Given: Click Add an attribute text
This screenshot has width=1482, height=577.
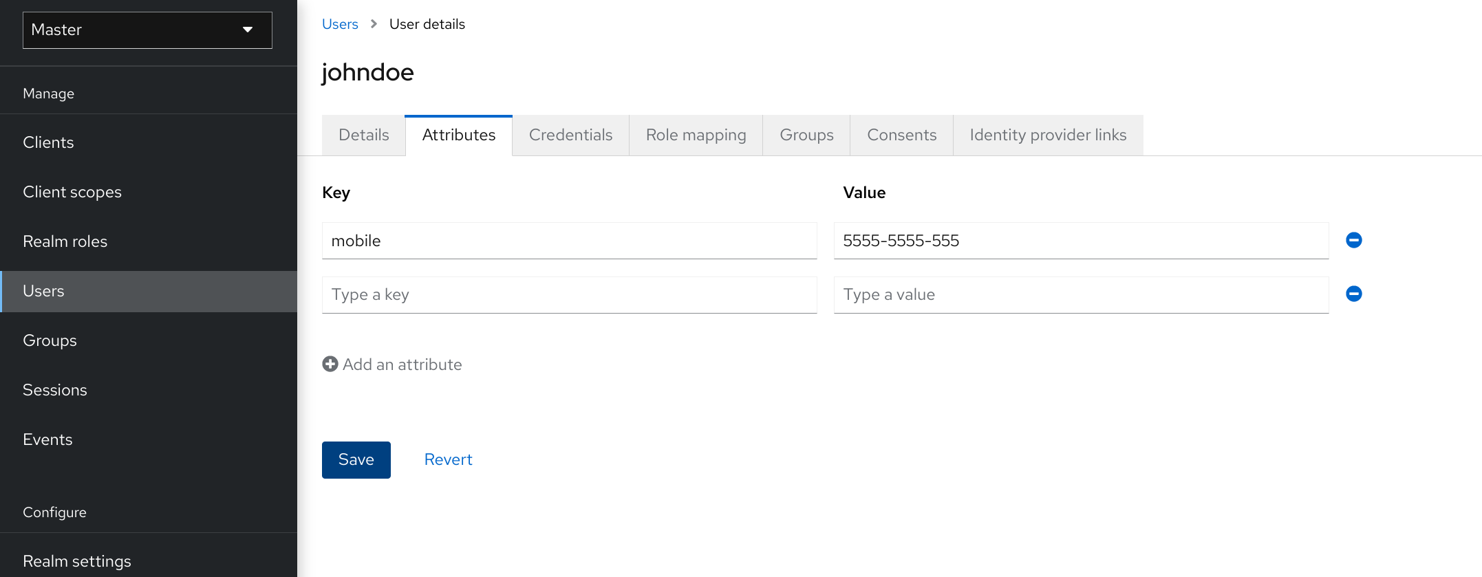Looking at the screenshot, I should point(402,364).
